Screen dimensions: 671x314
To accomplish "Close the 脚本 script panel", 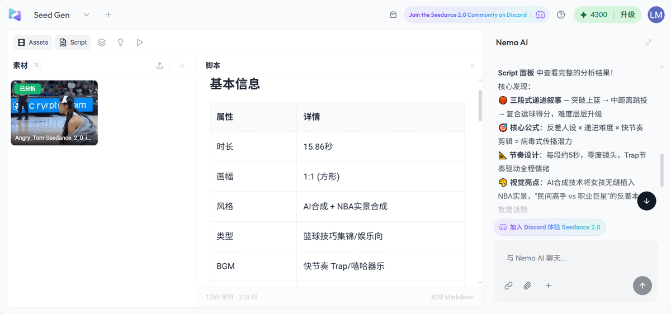I will coord(472,66).
